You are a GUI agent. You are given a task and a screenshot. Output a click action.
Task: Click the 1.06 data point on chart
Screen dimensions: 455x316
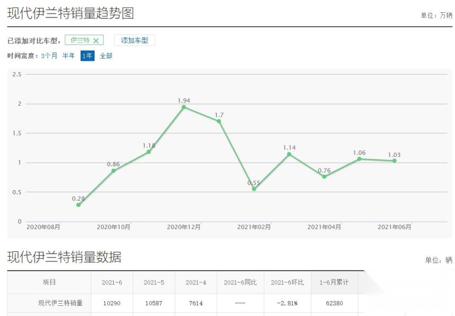[359, 159]
